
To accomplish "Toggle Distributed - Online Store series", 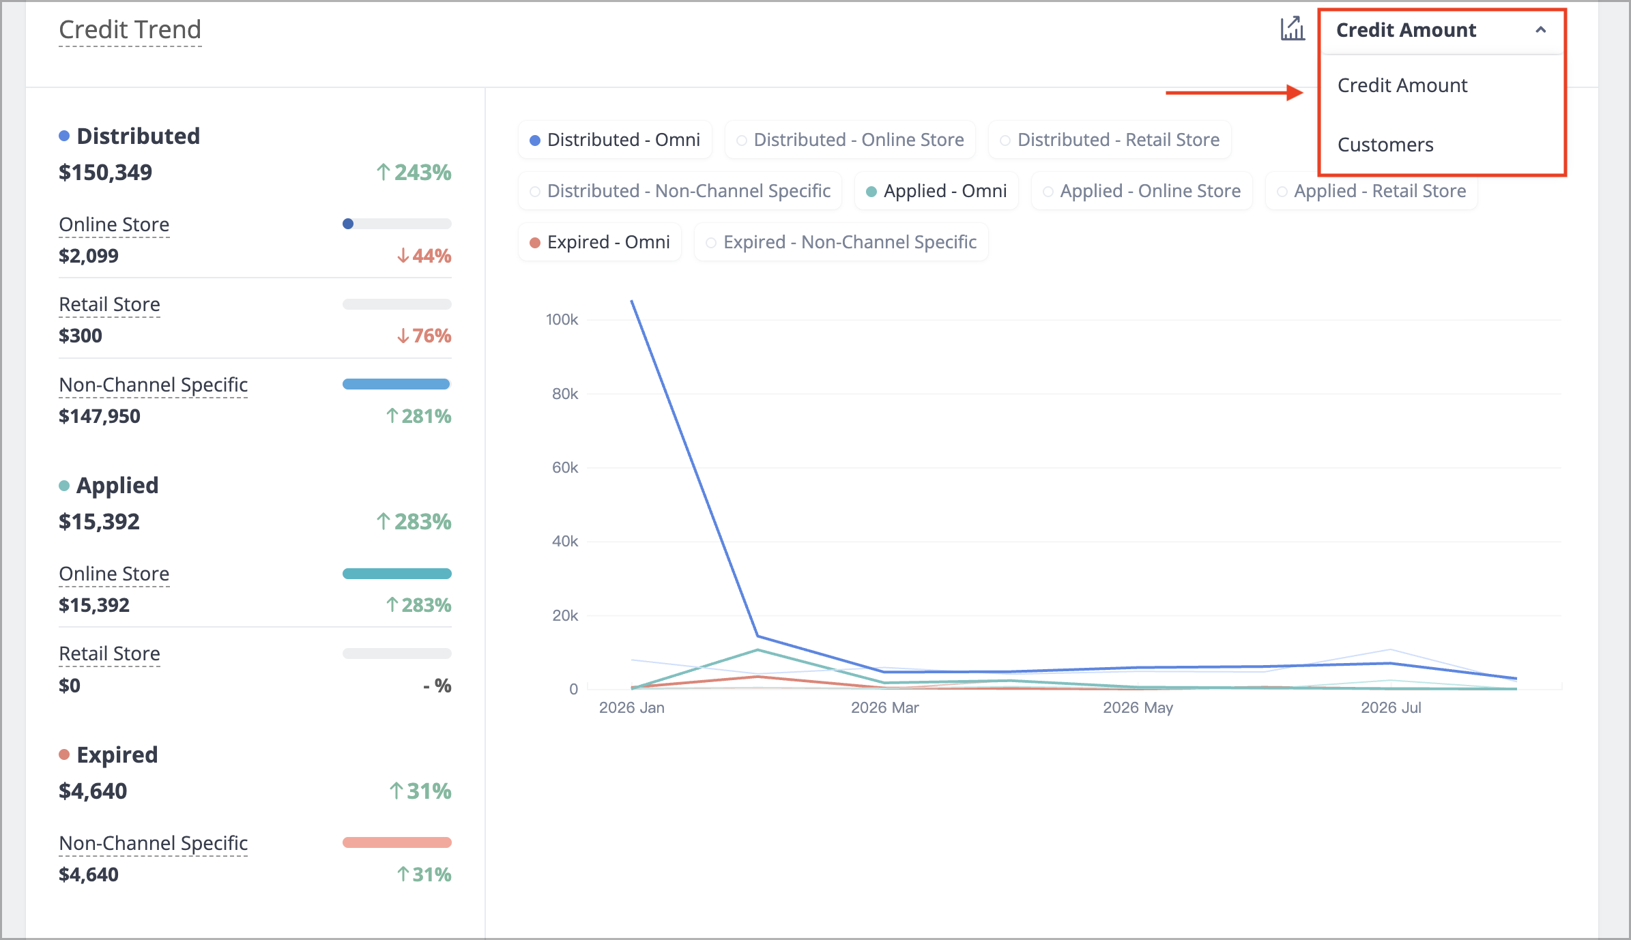I will pyautogui.click(x=850, y=140).
